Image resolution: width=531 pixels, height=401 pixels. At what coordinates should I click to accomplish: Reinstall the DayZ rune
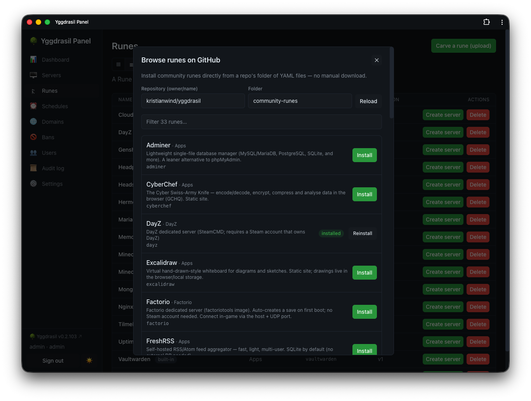click(x=363, y=233)
